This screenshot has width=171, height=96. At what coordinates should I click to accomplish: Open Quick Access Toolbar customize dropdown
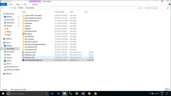(x=10, y=1)
